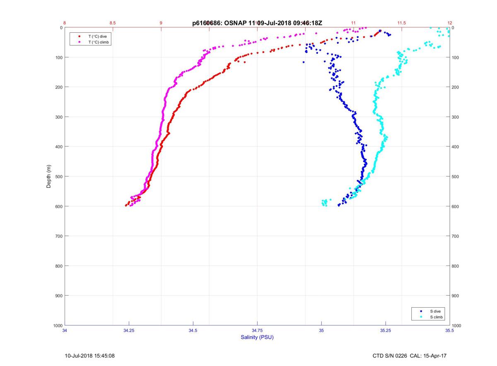Click the red temperature tick label 11.5
The image size is (497, 366).
(x=401, y=23)
